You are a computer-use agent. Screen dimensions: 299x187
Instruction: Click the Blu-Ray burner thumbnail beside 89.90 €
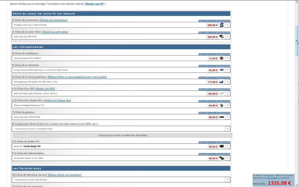[x=222, y=117]
